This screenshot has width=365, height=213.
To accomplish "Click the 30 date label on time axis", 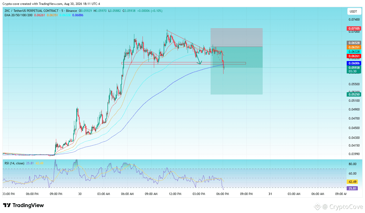I will pyautogui.click(x=80, y=194).
